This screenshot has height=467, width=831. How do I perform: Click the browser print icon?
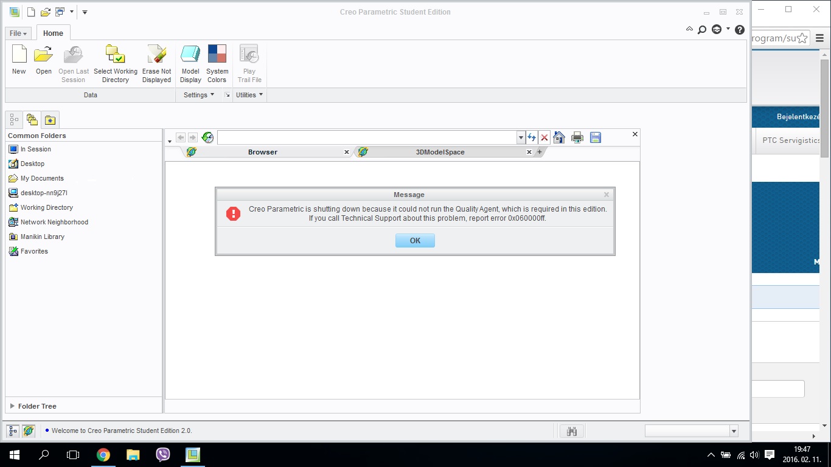[577, 137]
